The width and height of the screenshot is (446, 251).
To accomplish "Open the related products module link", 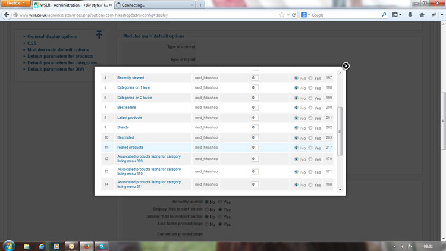I will [130, 148].
